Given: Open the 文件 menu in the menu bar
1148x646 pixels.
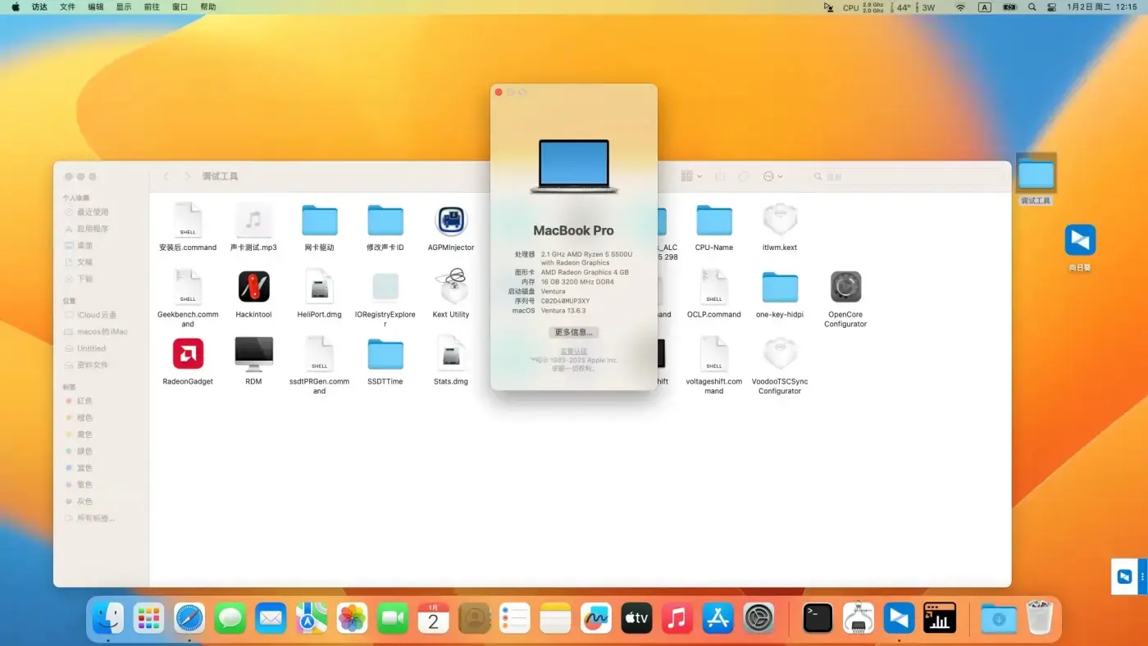Looking at the screenshot, I should click(x=67, y=7).
